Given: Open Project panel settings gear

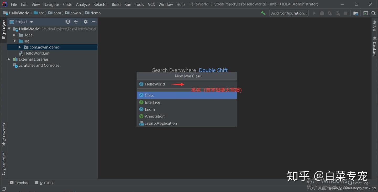Looking at the screenshot, I should pos(86,22).
